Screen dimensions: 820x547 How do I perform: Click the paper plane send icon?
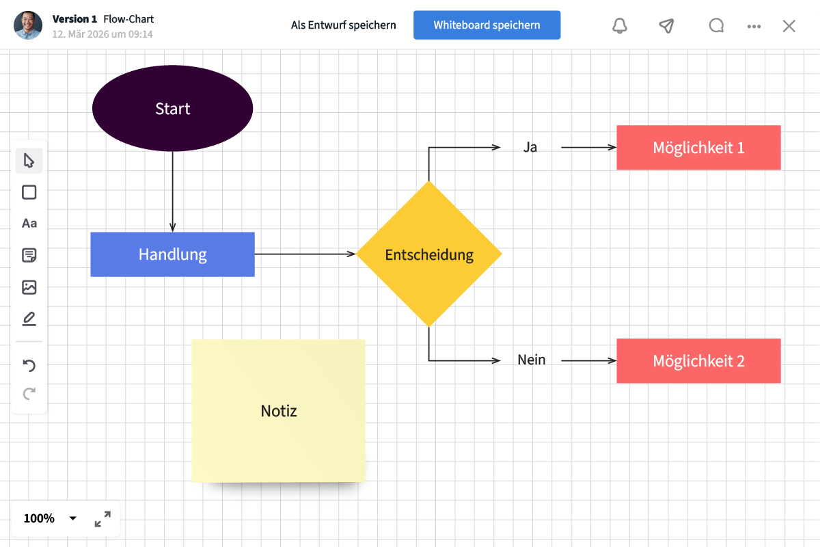click(x=666, y=26)
